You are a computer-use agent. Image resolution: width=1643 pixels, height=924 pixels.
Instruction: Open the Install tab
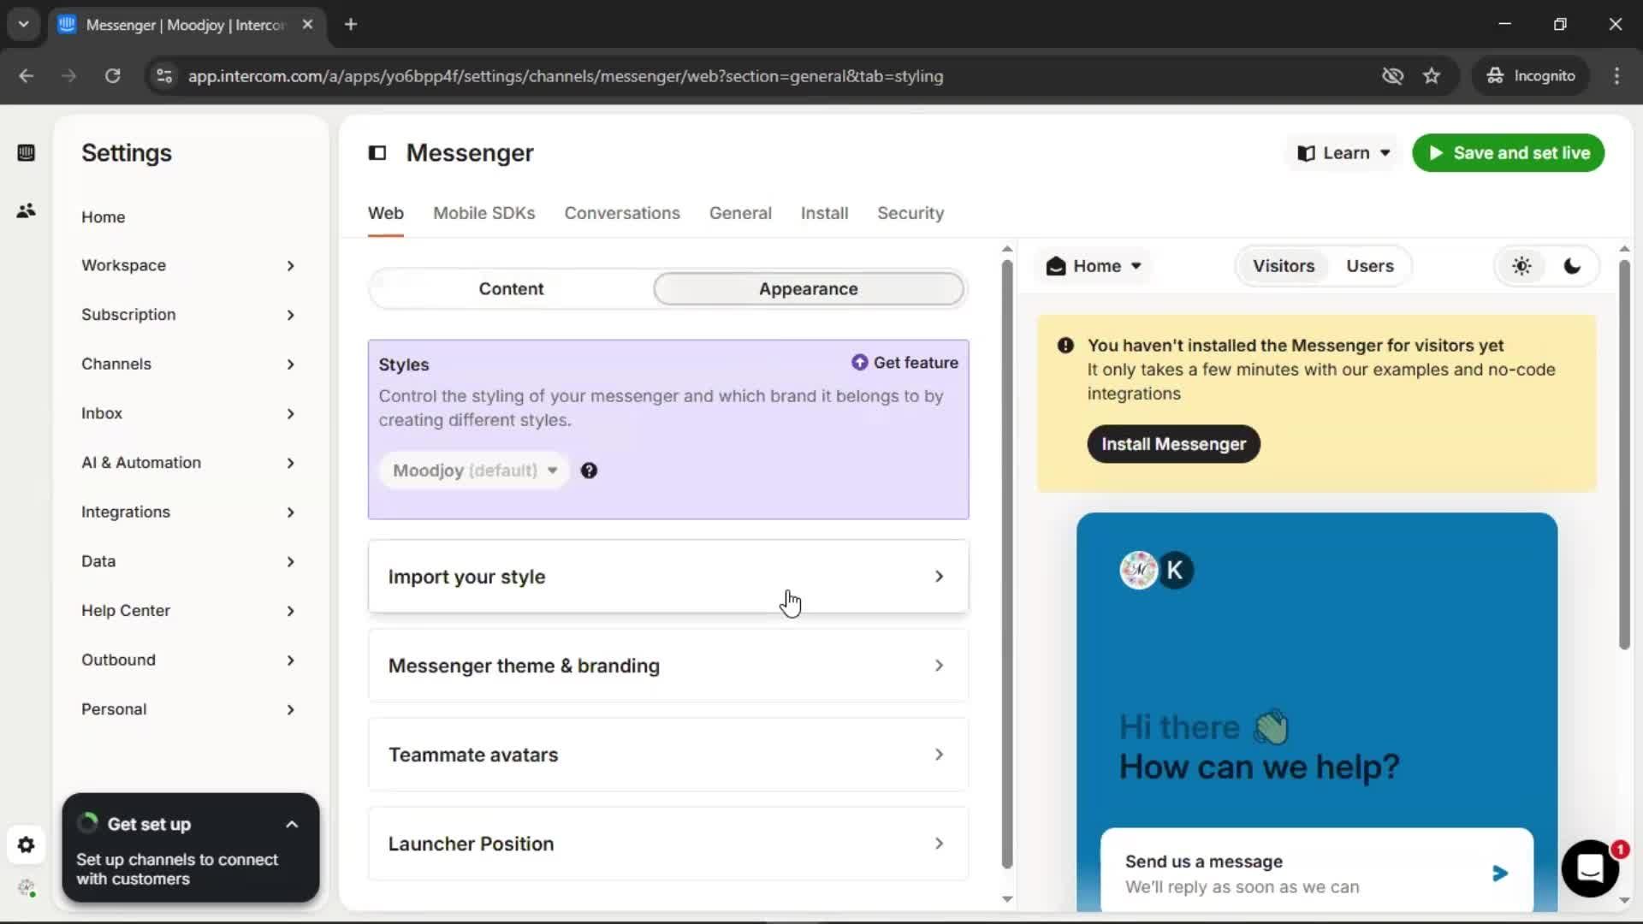[x=824, y=213]
